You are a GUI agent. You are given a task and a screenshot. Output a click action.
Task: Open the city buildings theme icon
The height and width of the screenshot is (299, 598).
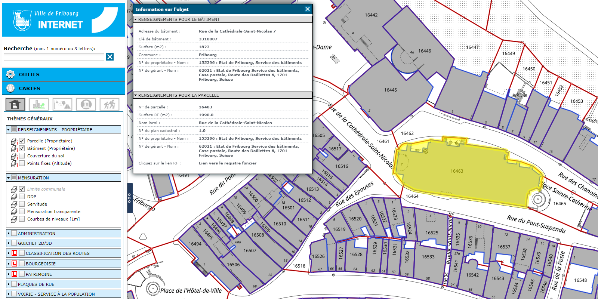39,104
